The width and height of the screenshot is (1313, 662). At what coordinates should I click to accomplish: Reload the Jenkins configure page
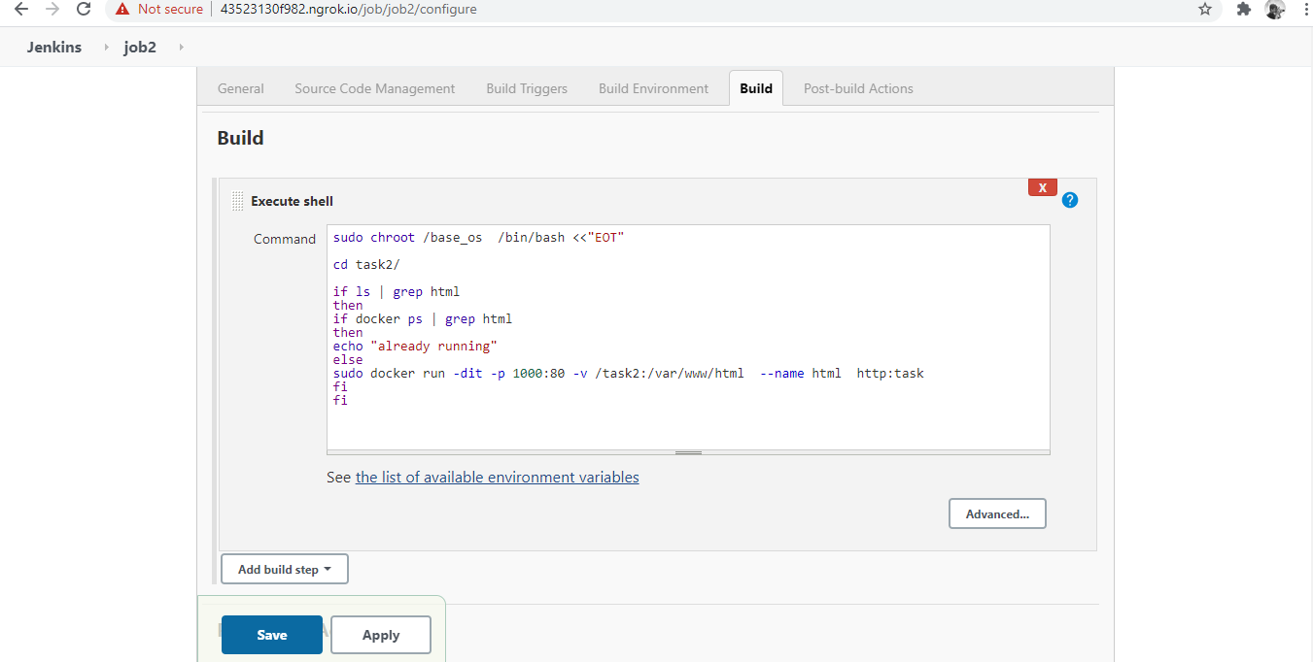[83, 10]
